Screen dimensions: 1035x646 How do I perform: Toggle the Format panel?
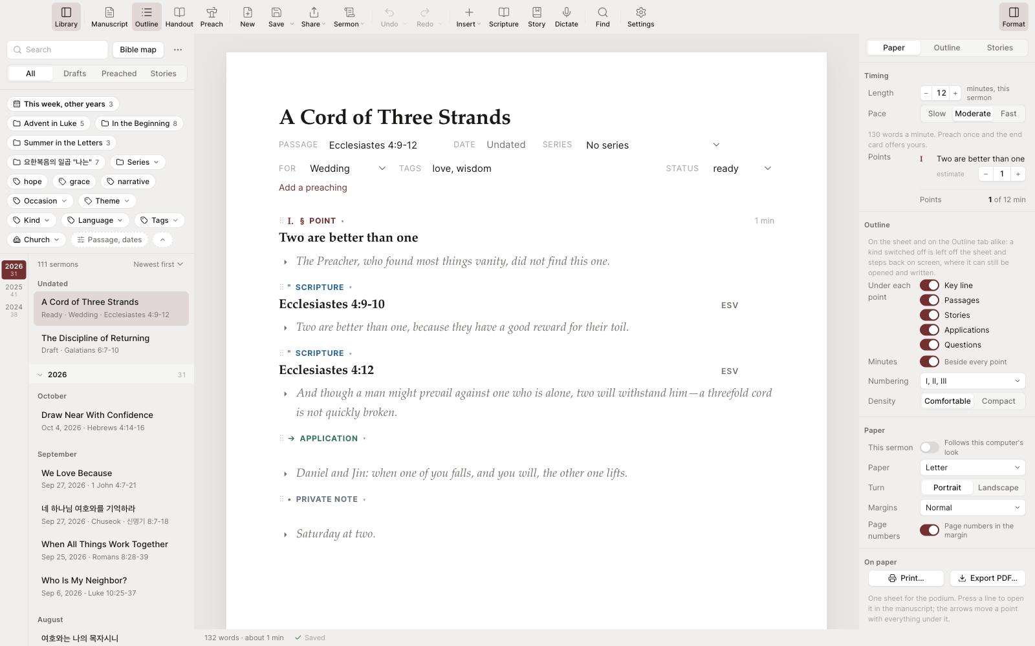1014,17
